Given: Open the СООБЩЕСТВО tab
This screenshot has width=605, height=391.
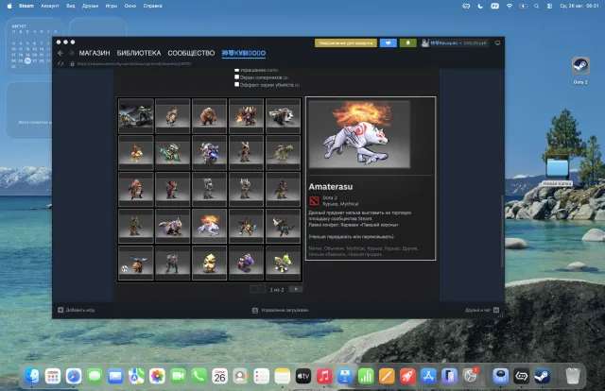Looking at the screenshot, I should pyautogui.click(x=191, y=53).
